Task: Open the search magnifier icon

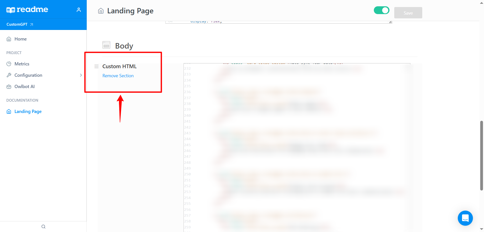Action: (43, 226)
